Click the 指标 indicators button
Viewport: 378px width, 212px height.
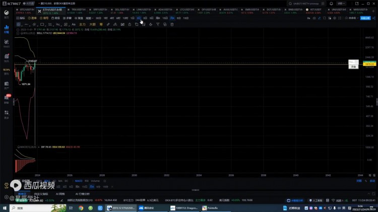click(21, 18)
